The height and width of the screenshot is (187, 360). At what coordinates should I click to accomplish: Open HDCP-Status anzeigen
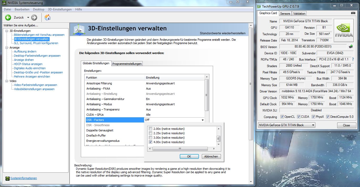coord(28,64)
